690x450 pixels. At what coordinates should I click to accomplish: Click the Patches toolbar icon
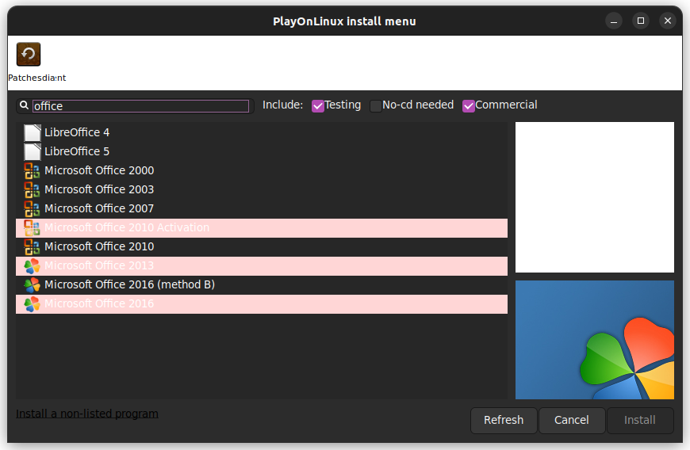coord(29,54)
